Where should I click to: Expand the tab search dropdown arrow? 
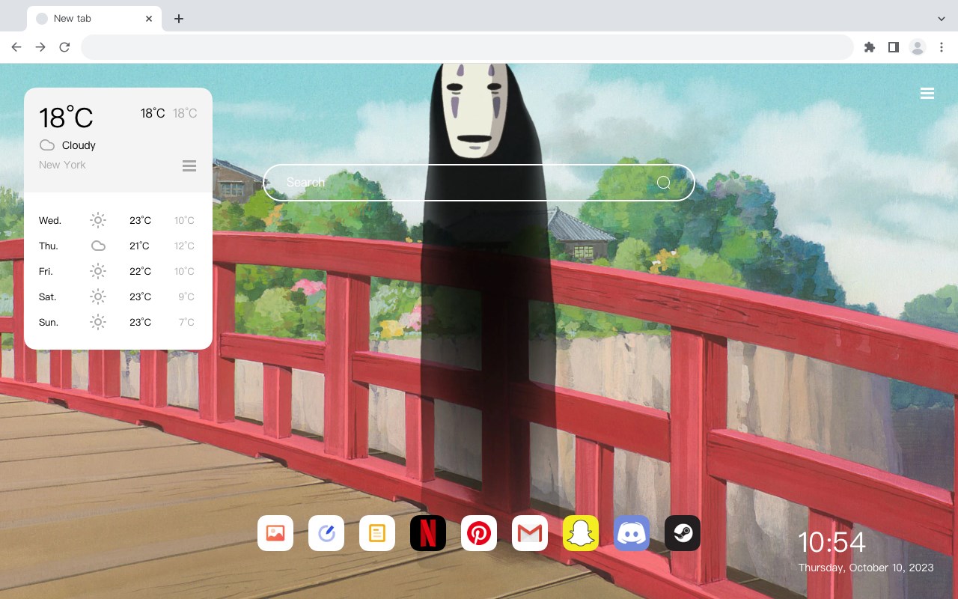click(x=942, y=19)
